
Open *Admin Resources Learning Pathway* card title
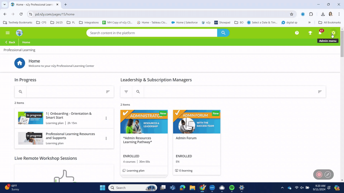tap(138, 140)
